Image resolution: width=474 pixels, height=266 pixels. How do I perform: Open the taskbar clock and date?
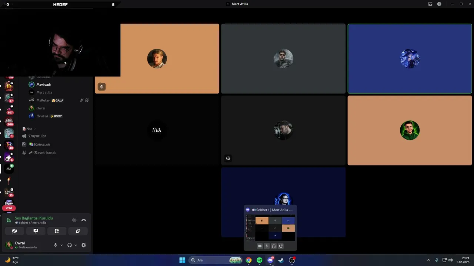(x=463, y=260)
